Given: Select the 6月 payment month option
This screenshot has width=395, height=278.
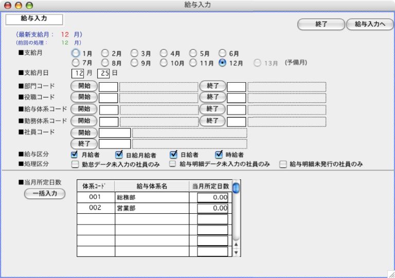Looking at the screenshot, I should (x=222, y=53).
